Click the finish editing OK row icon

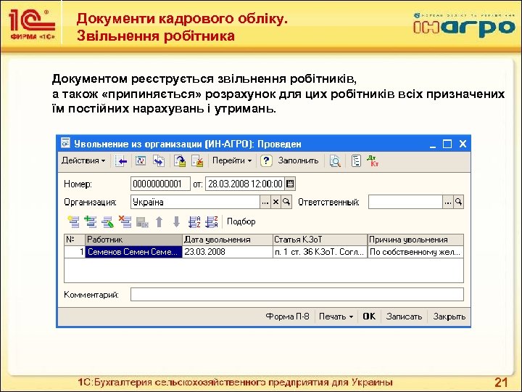click(142, 222)
